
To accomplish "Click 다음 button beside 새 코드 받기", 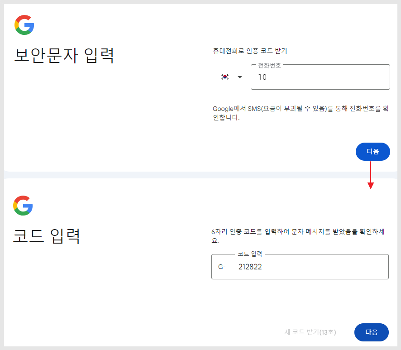I will tap(371, 332).
